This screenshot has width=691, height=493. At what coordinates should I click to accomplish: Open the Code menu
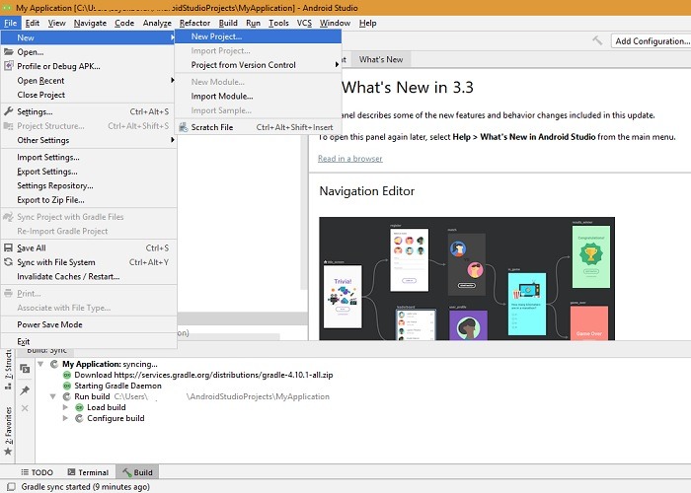pos(124,23)
